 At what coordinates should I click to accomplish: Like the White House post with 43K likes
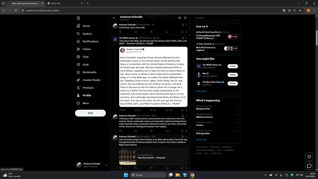153,110
